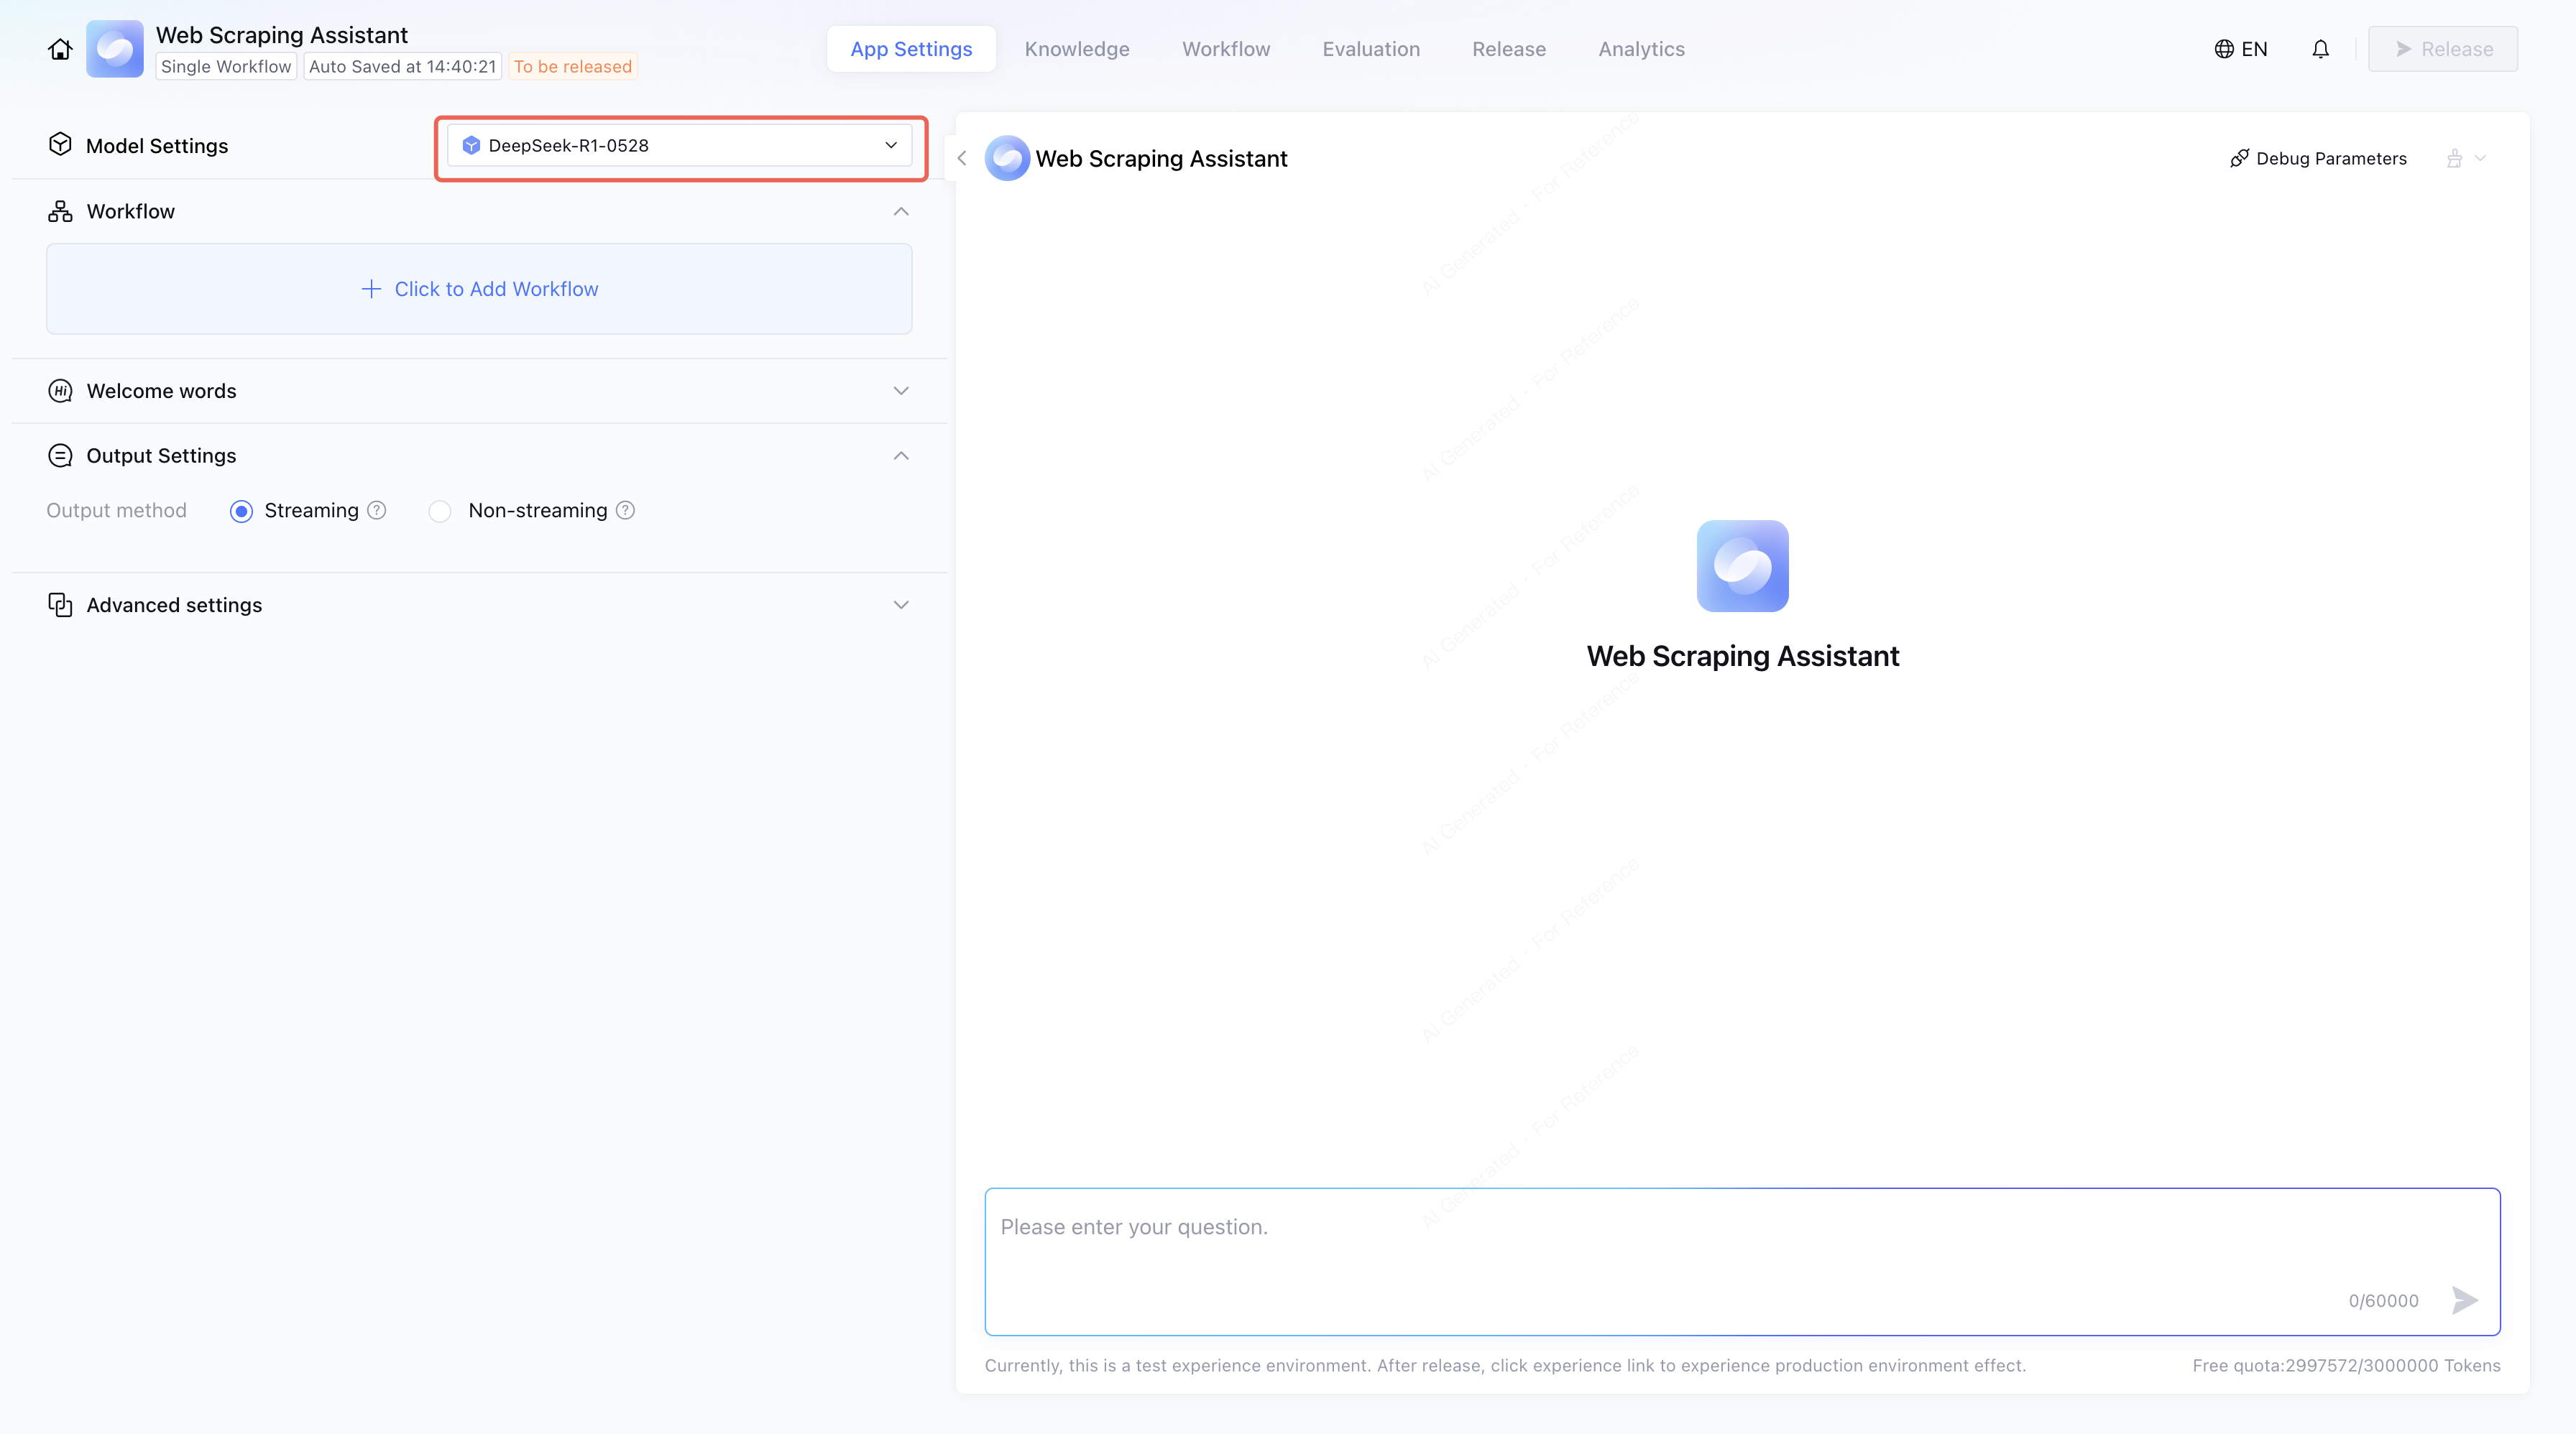
Task: Open the DeepSeek-R1-0528 model dropdown
Action: pyautogui.click(x=679, y=146)
